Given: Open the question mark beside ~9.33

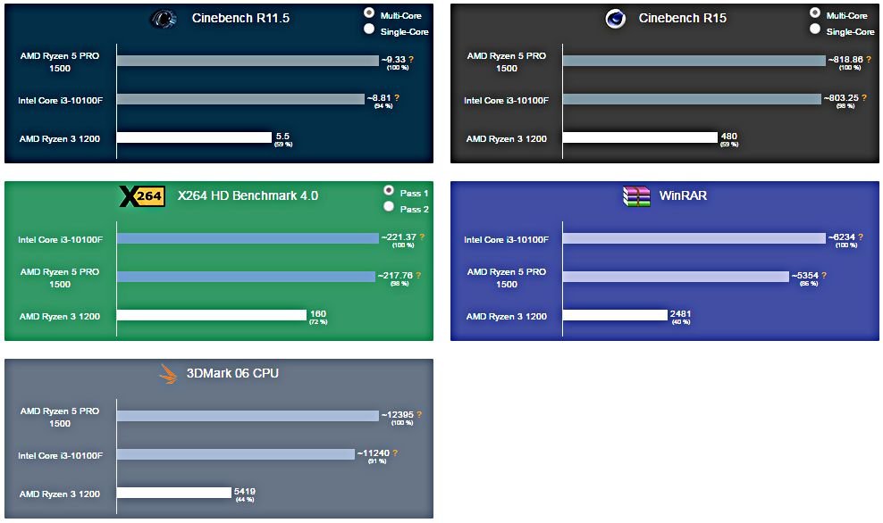Looking at the screenshot, I should click(411, 59).
